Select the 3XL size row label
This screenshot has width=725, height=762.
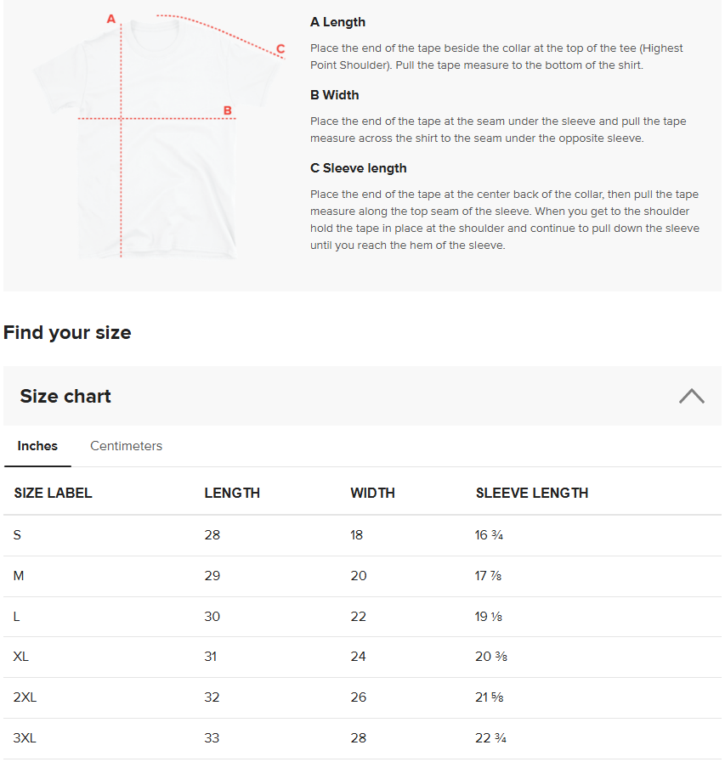(25, 738)
